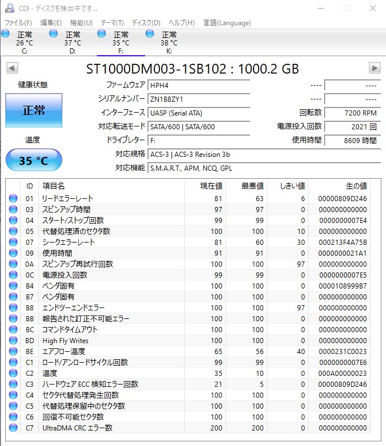Click transfer mode field SATA/600 | SATA/600
This screenshot has height=446, width=386.
tap(198, 126)
